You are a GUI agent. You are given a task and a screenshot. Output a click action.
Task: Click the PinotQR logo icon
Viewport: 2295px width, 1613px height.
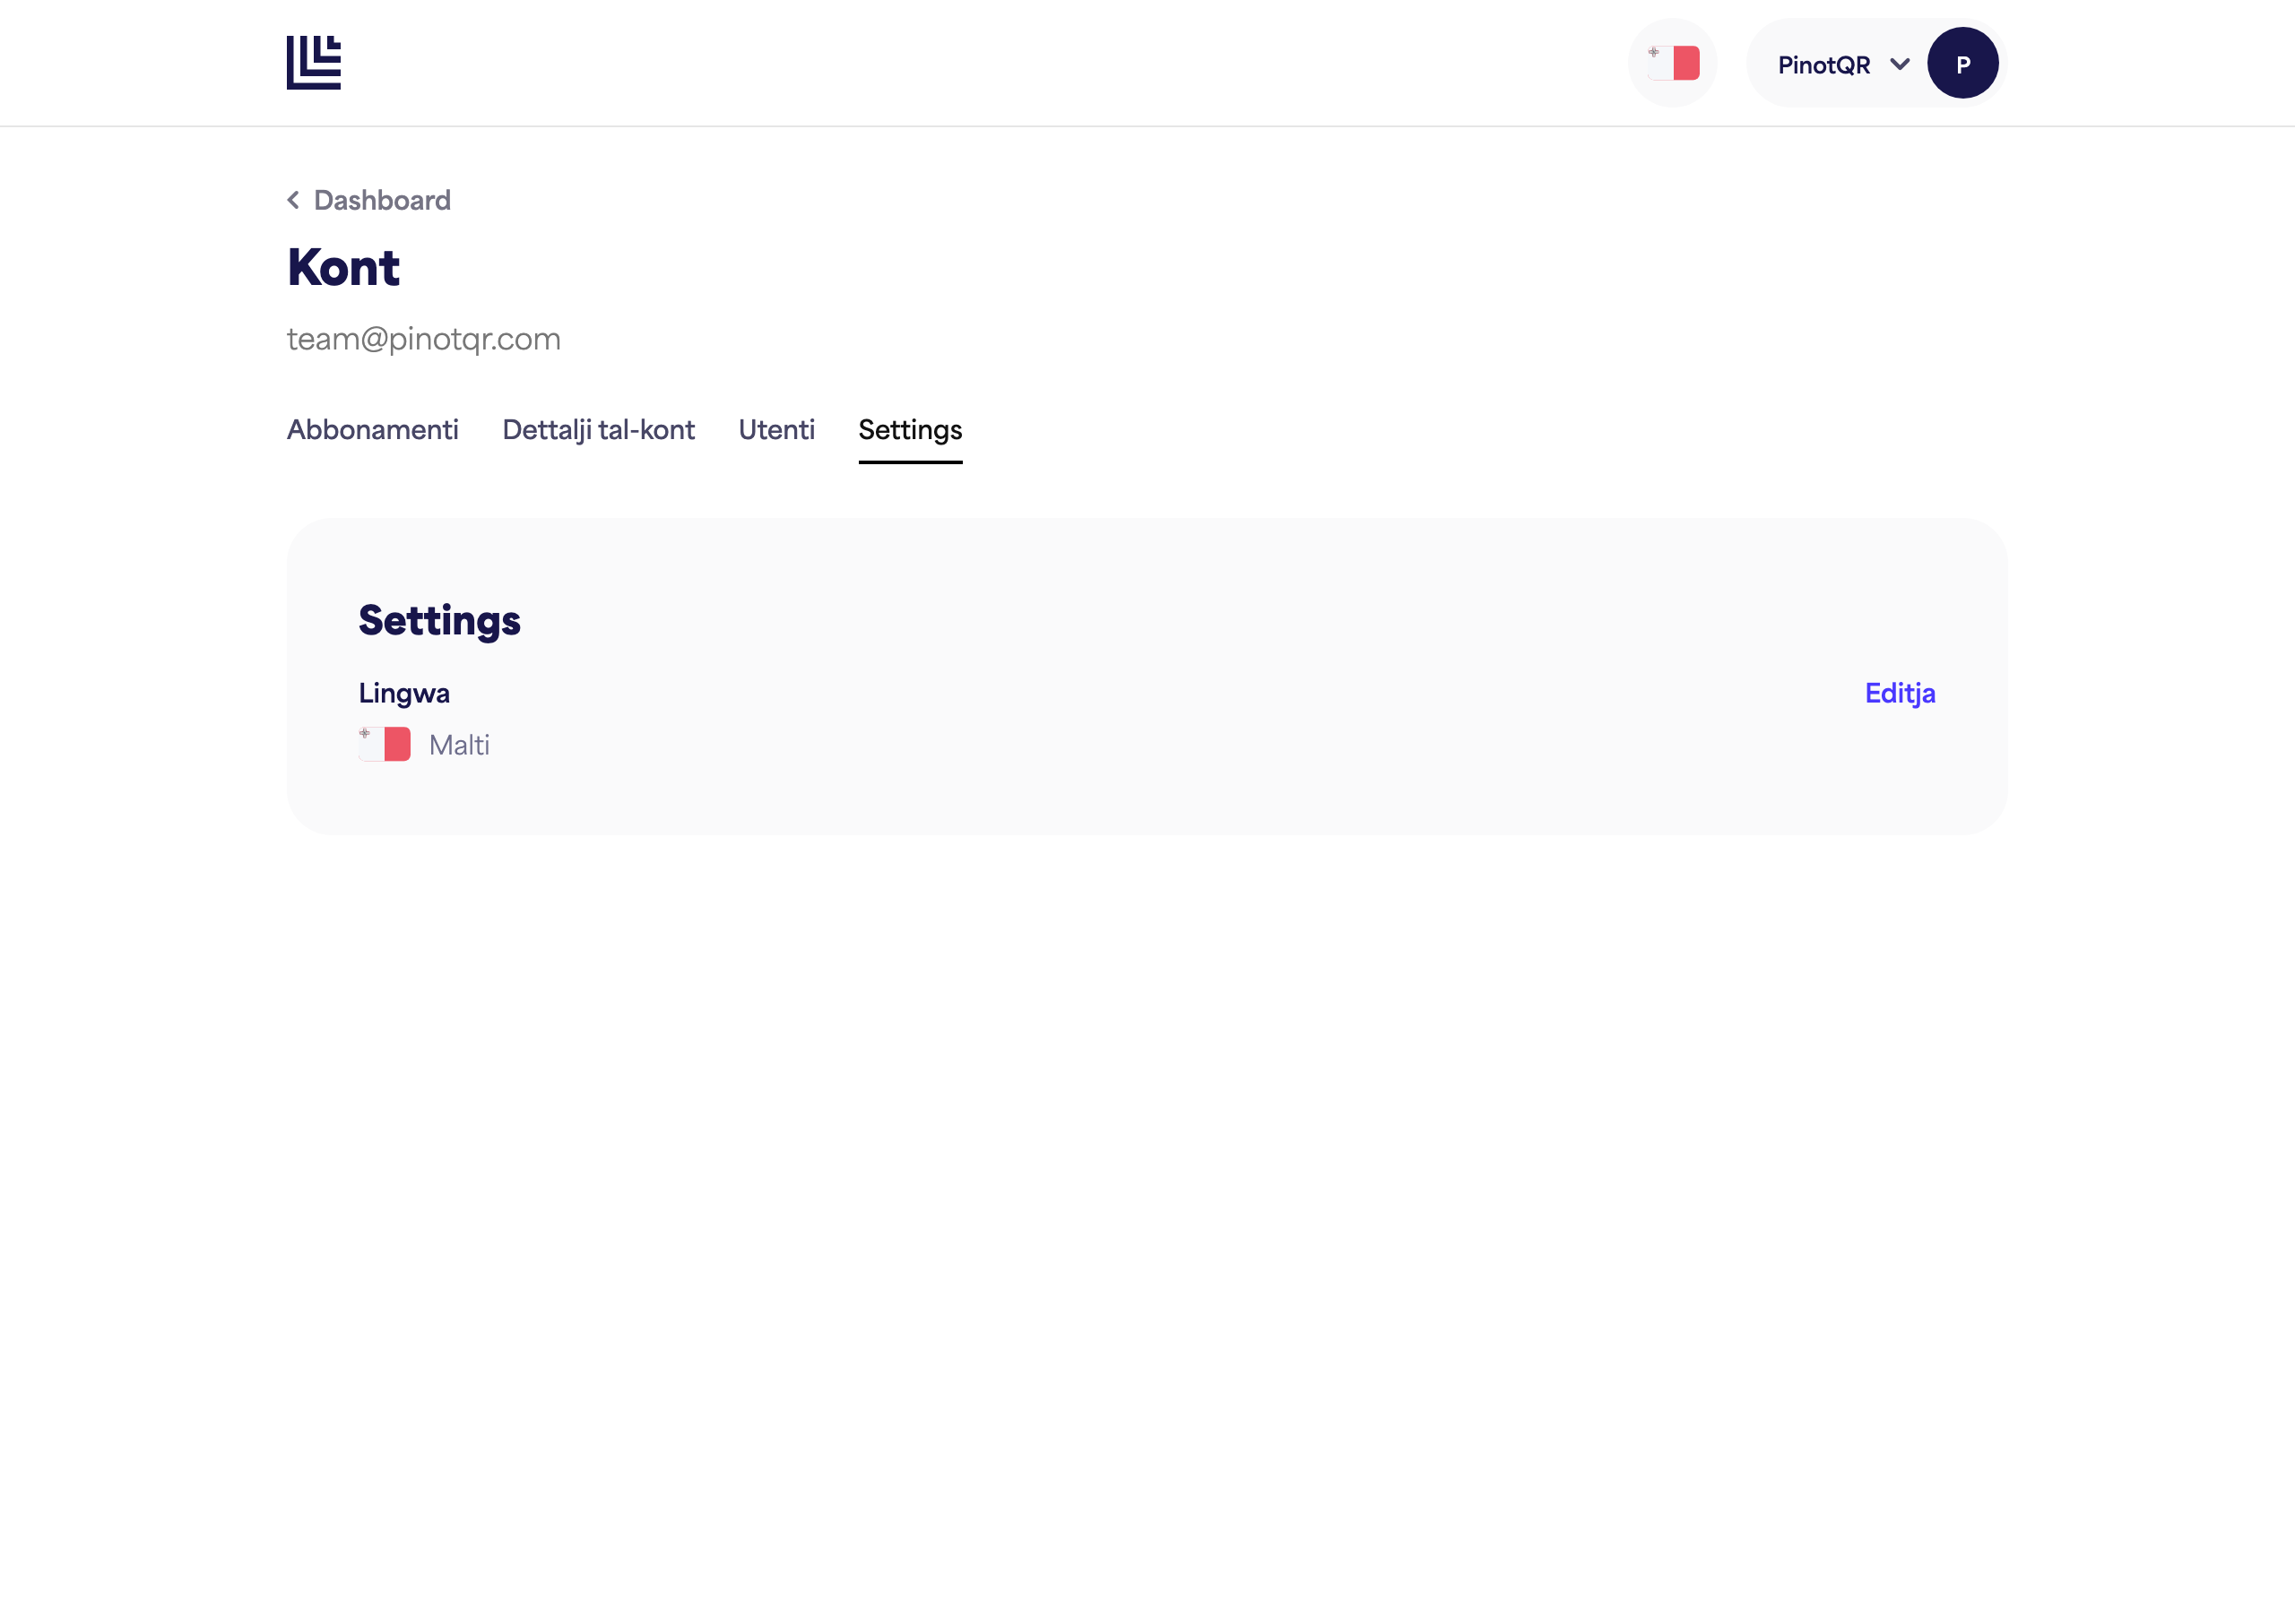pyautogui.click(x=314, y=63)
